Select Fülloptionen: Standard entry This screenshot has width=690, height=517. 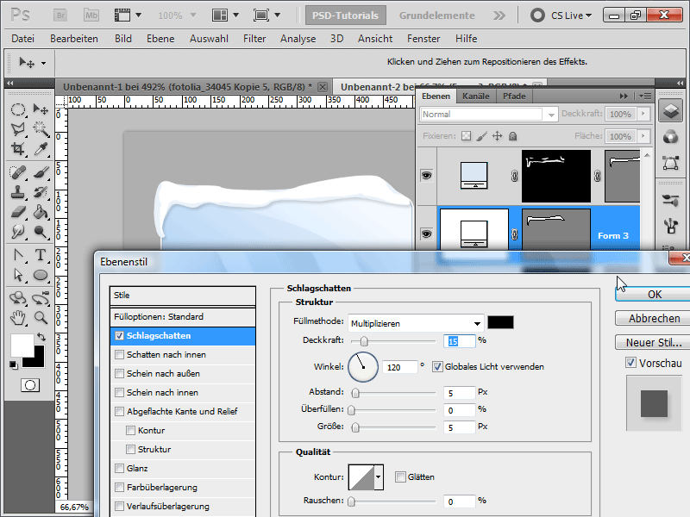(183, 317)
